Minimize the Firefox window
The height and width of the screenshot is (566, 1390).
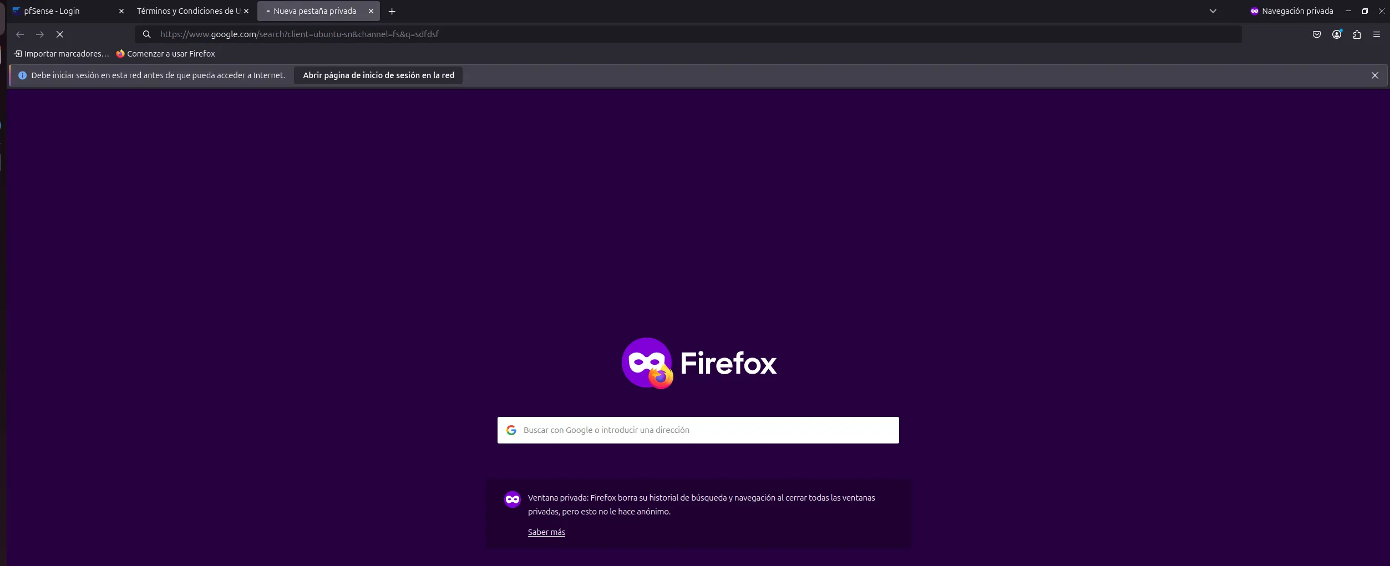pyautogui.click(x=1348, y=11)
